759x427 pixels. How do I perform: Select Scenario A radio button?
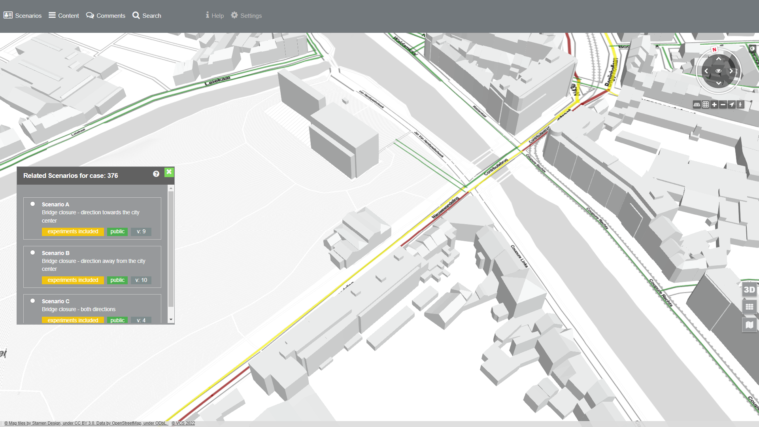pos(33,204)
